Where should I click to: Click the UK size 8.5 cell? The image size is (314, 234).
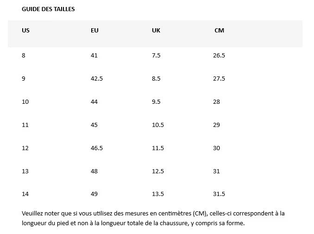156,79
